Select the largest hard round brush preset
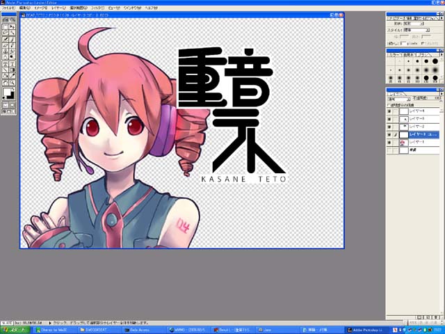 click(435, 60)
